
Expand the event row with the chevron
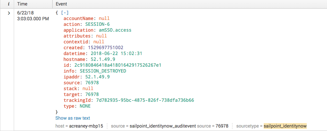tap(9, 13)
